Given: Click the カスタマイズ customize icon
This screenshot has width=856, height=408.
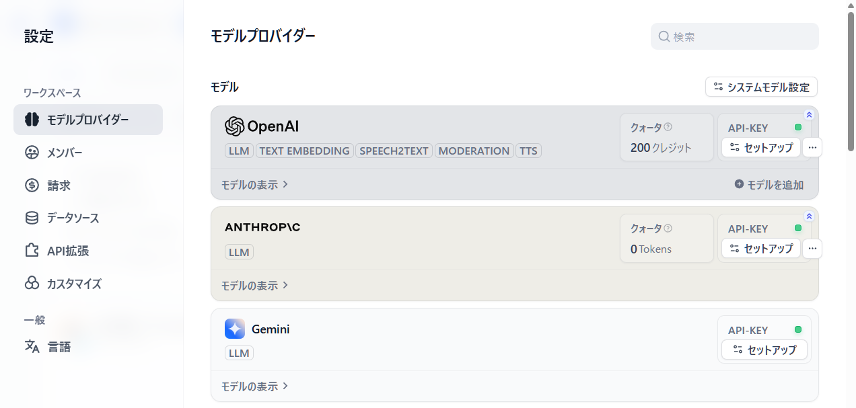Looking at the screenshot, I should click(x=32, y=284).
